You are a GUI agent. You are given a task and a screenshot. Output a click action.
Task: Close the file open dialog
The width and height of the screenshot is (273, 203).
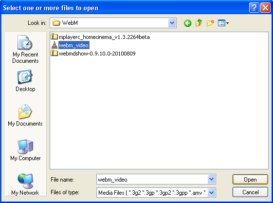pos(265,8)
